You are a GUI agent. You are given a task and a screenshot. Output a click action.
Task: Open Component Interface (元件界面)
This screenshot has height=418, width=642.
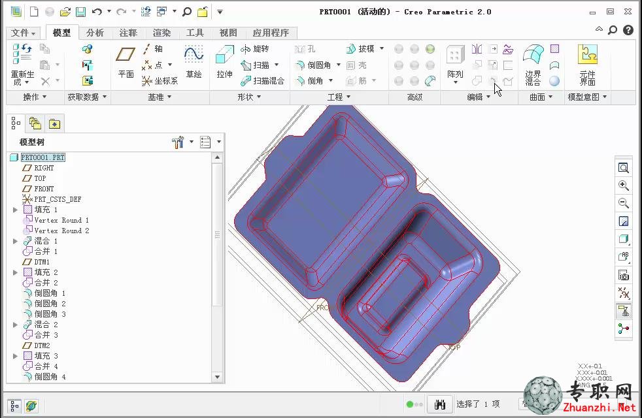[x=587, y=65]
